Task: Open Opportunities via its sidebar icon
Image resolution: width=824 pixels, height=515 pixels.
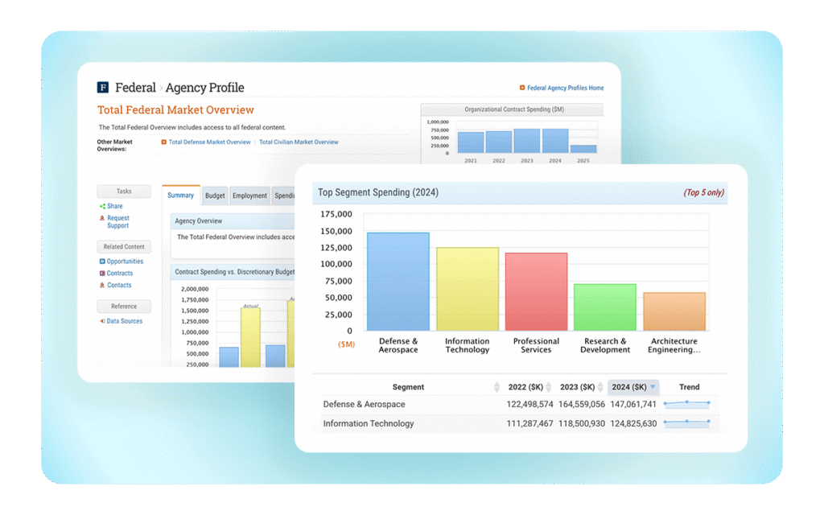Action: pyautogui.click(x=101, y=261)
